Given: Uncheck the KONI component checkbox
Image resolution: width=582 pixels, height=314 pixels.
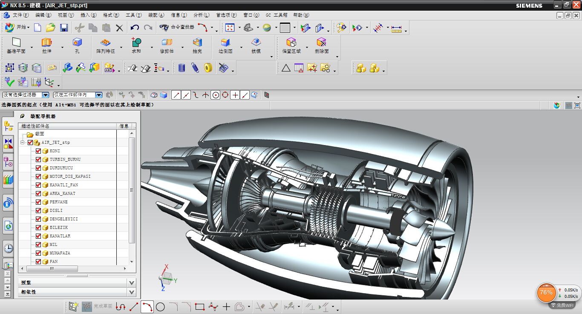Looking at the screenshot, I should [38, 151].
